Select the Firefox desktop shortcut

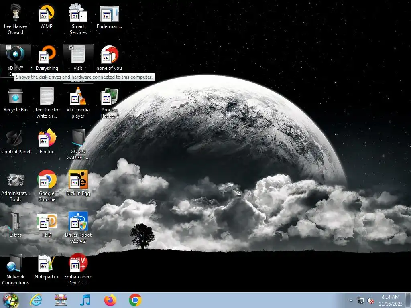[47, 142]
